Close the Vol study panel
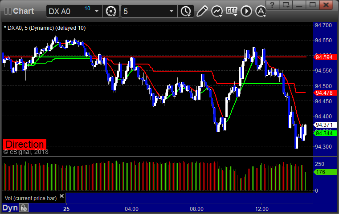This screenshot has height=214, width=339. coord(61,196)
